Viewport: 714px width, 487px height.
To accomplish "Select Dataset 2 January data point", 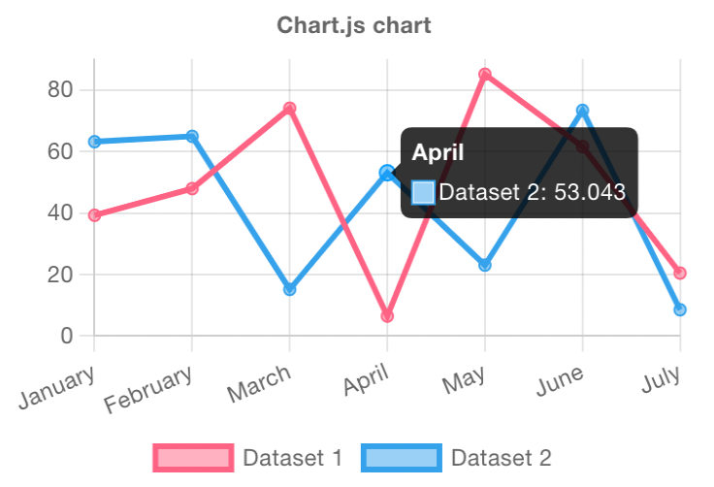I will (94, 142).
